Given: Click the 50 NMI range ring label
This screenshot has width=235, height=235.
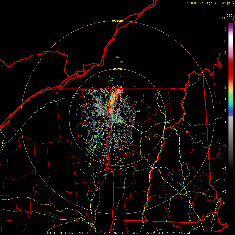Looking at the screenshot, I should click(x=117, y=69).
